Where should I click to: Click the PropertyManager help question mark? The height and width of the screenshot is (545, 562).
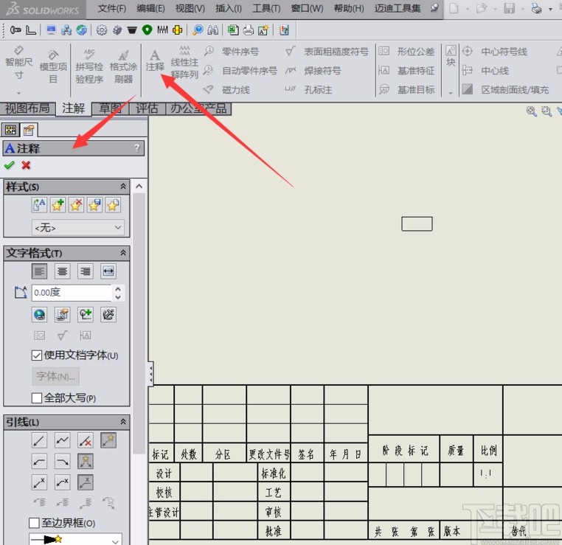137,148
